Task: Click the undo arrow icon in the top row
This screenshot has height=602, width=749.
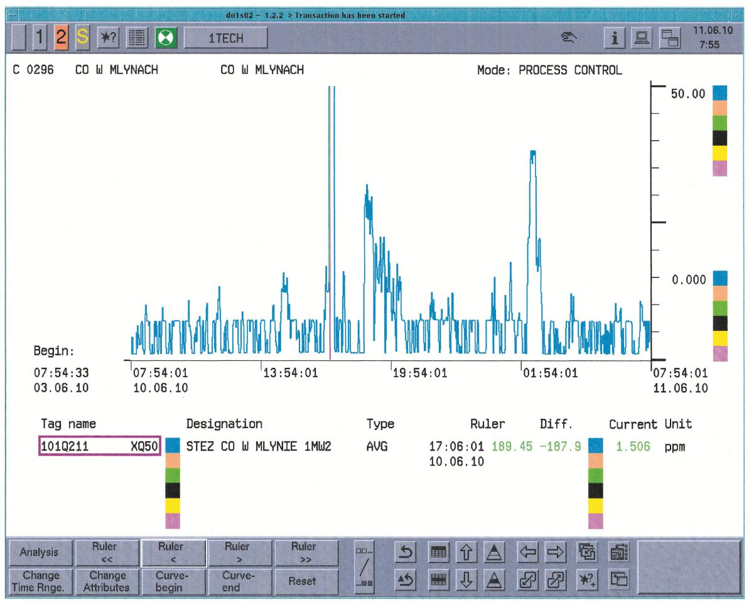Action: pyautogui.click(x=405, y=553)
